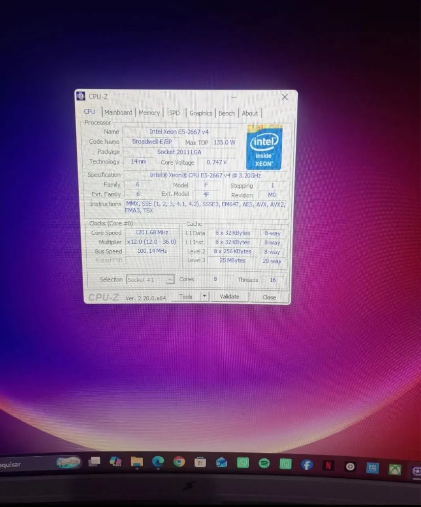
Task: Close the CPU-Z window with X
Action: tap(285, 97)
